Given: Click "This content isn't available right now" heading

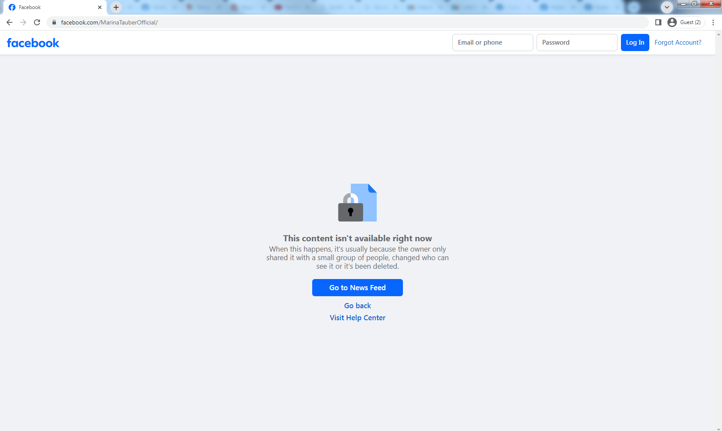Looking at the screenshot, I should coord(357,238).
